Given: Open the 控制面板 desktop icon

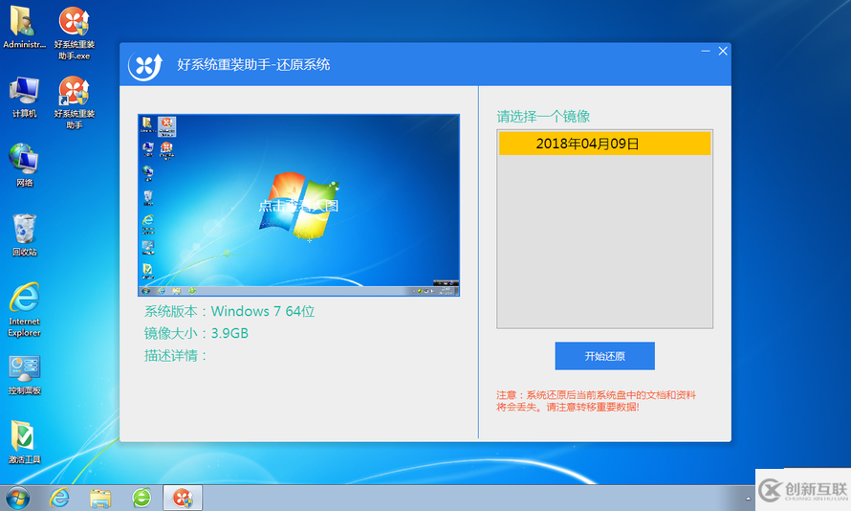Looking at the screenshot, I should [x=24, y=375].
